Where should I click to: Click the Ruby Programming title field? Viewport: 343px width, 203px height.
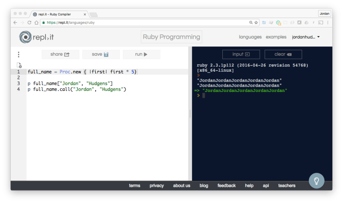pyautogui.click(x=171, y=37)
